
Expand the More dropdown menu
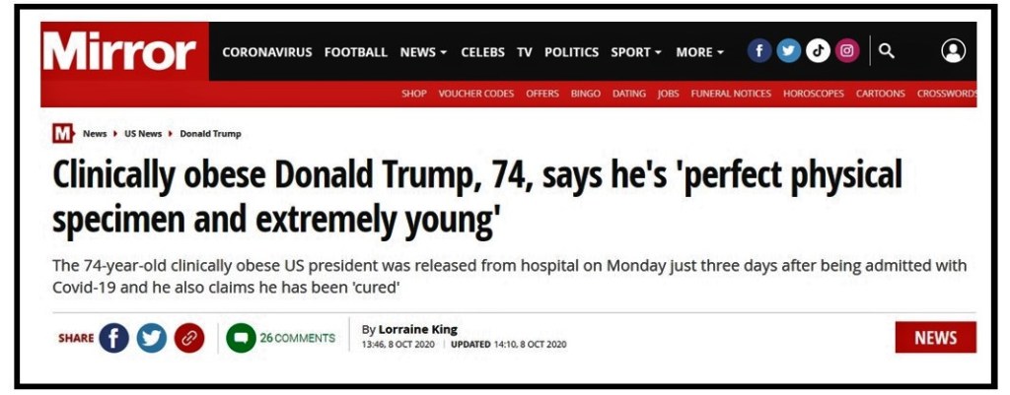pyautogui.click(x=699, y=52)
